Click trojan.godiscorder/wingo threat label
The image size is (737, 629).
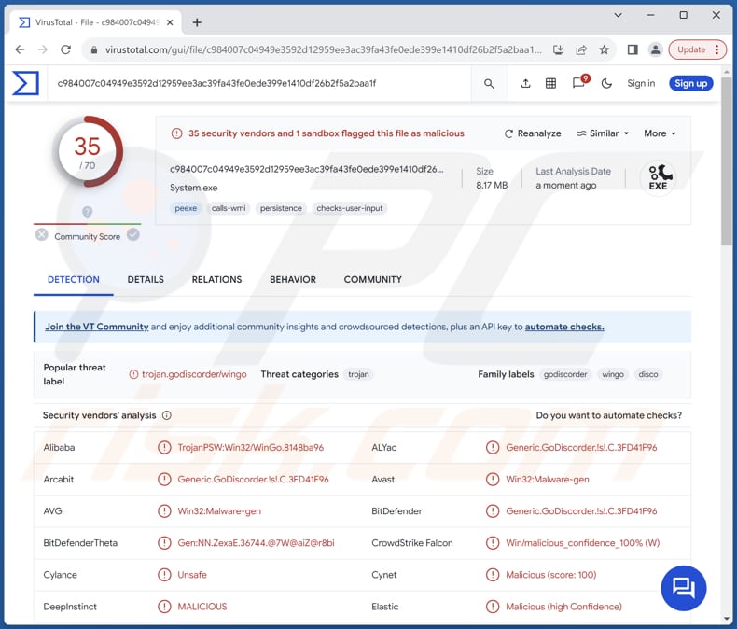point(194,374)
